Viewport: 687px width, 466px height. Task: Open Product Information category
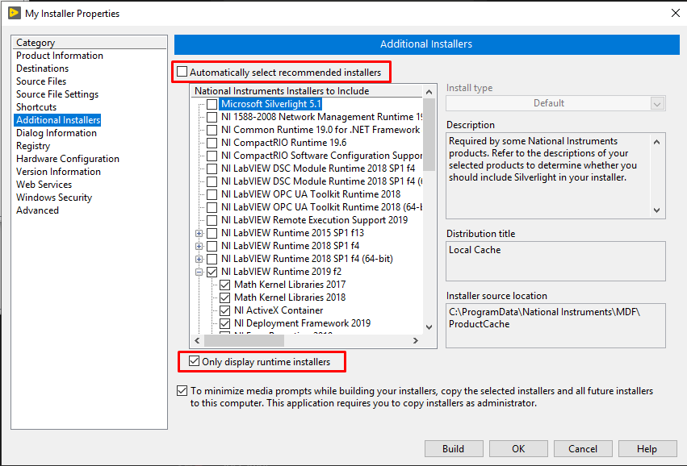point(60,56)
